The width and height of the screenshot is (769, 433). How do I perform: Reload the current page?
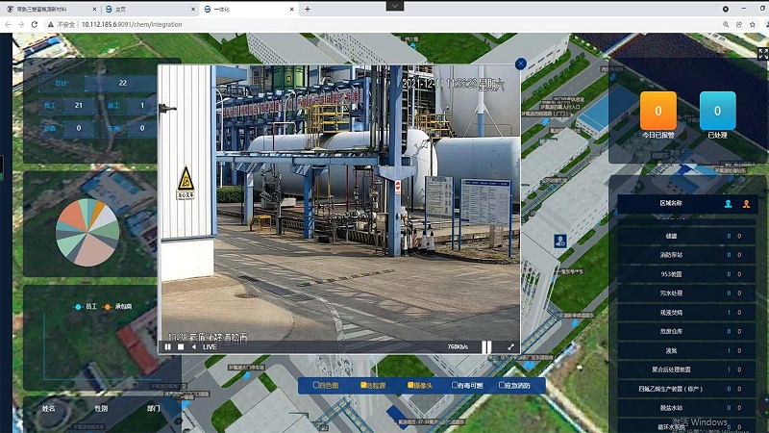tap(35, 24)
